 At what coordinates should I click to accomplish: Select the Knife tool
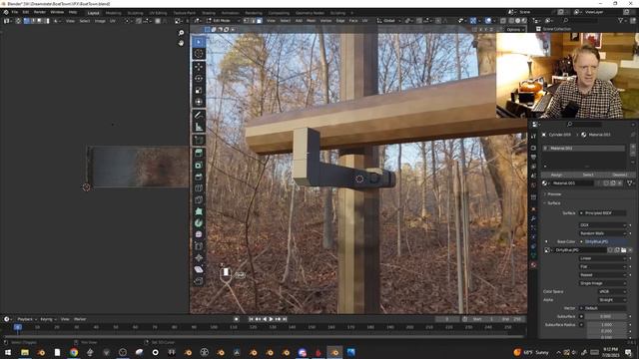[x=199, y=199]
